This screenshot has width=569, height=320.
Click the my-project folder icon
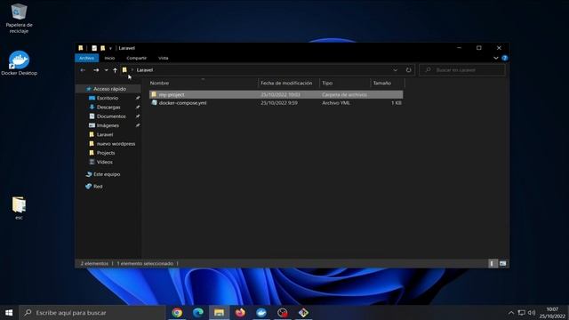coord(154,94)
